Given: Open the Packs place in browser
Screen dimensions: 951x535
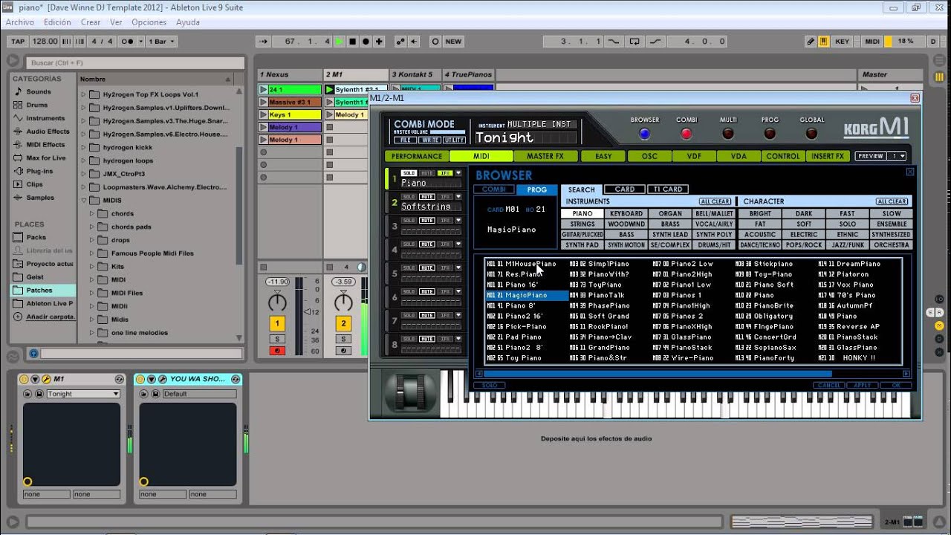Looking at the screenshot, I should point(36,237).
